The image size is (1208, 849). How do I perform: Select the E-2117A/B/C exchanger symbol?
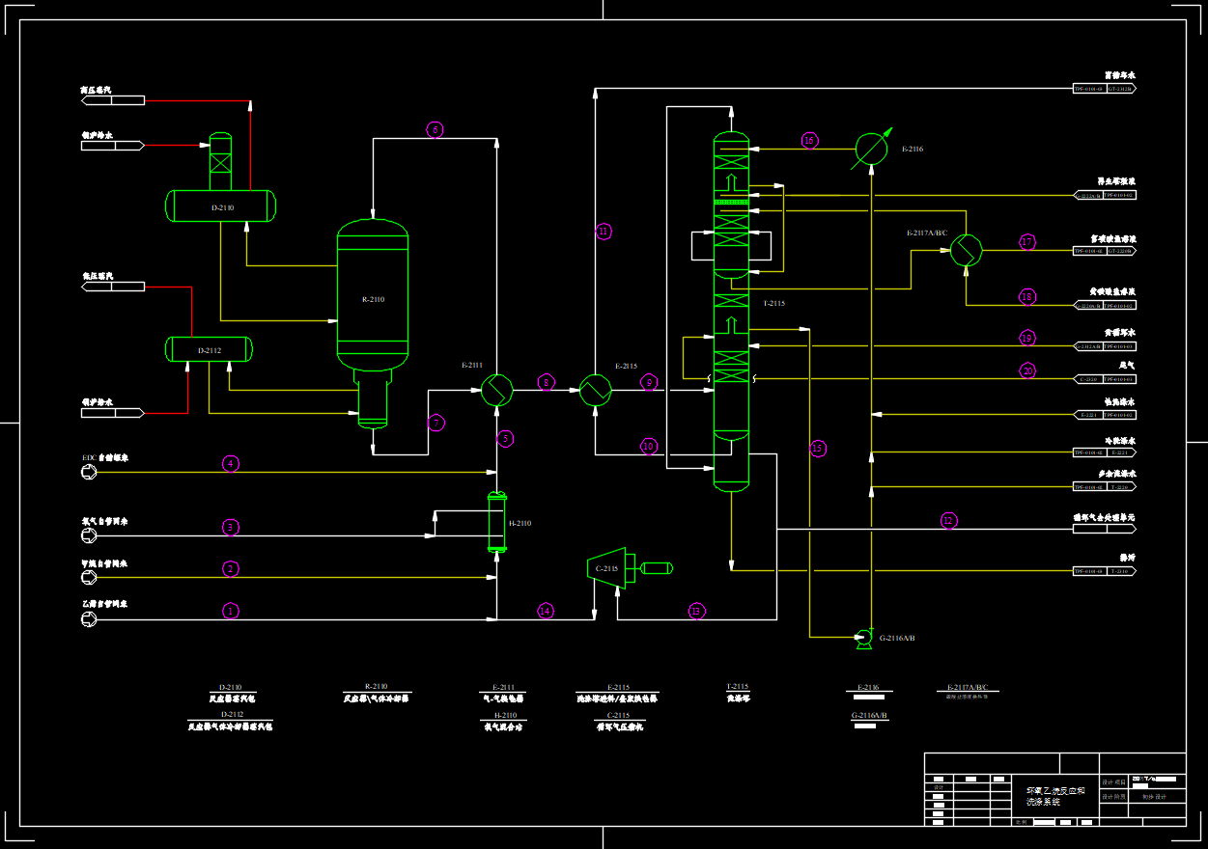point(965,251)
